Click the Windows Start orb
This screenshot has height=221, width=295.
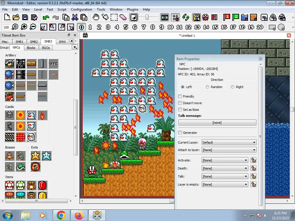point(7,215)
